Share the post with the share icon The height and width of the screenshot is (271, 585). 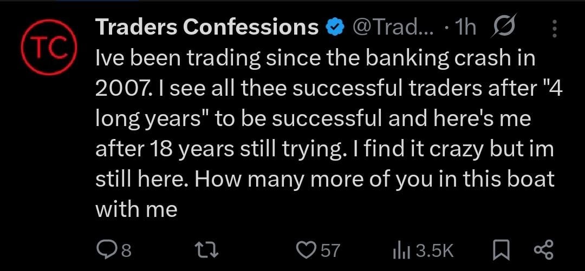point(542,250)
